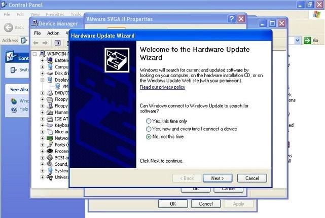325x218 pixels.
Task: Open Favorites menu in Control Panel
Action: [55, 15]
